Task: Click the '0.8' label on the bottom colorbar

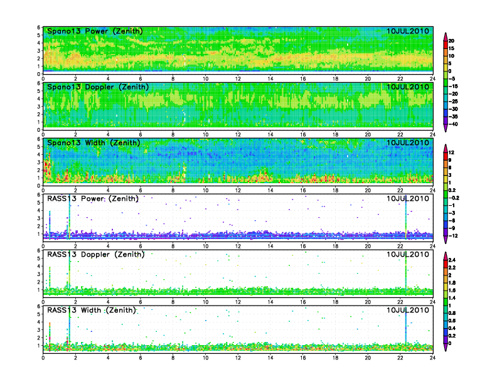Action: [452, 313]
